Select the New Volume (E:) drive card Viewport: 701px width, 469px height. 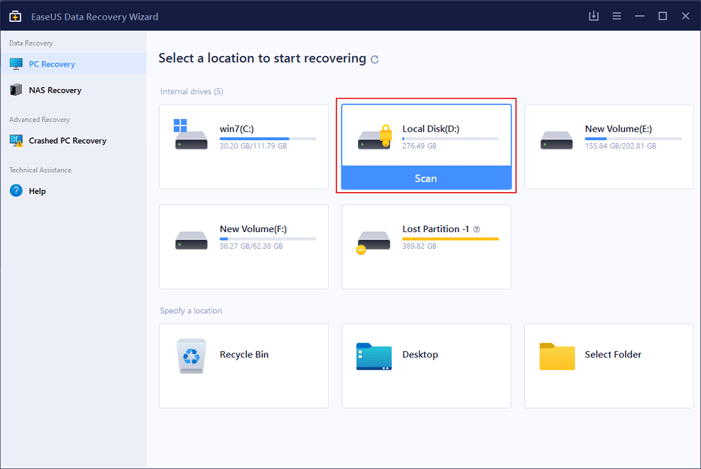[x=608, y=147]
